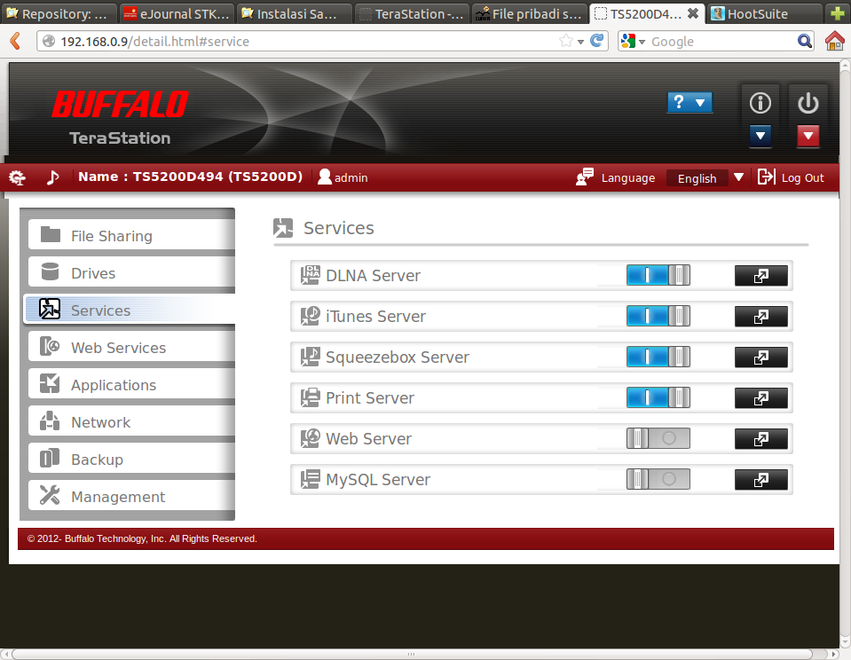Open the Network menu item

tap(131, 422)
